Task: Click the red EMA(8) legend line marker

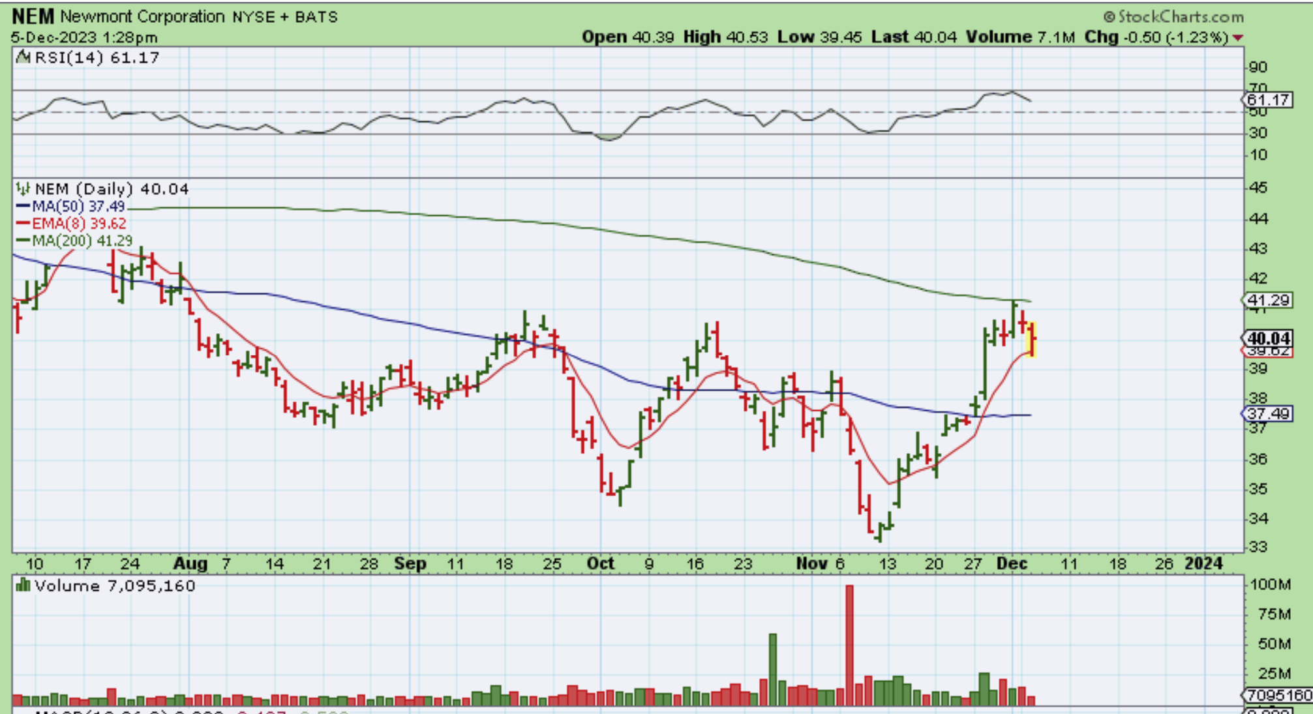Action: pos(23,224)
